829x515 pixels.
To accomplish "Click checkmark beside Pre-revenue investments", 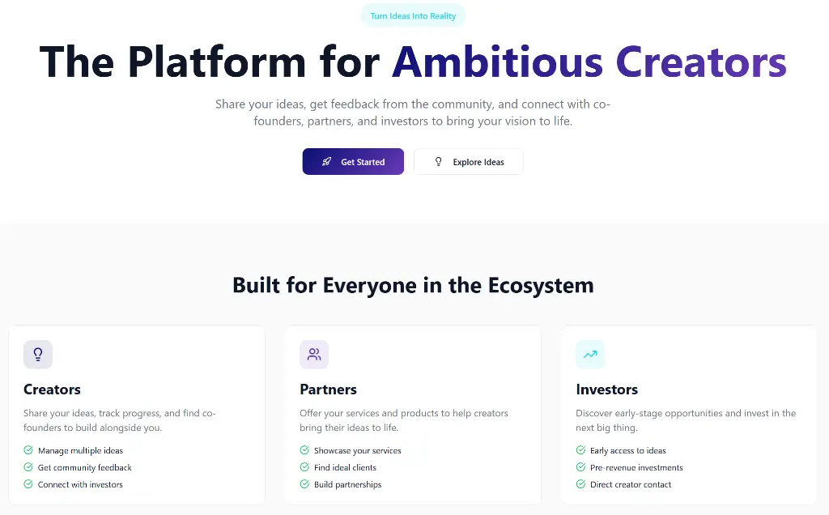I will [580, 467].
